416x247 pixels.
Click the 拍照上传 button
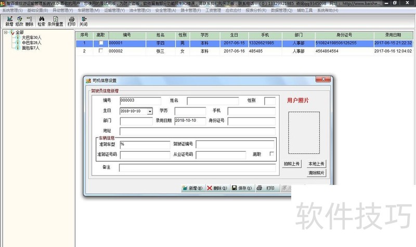click(292, 164)
